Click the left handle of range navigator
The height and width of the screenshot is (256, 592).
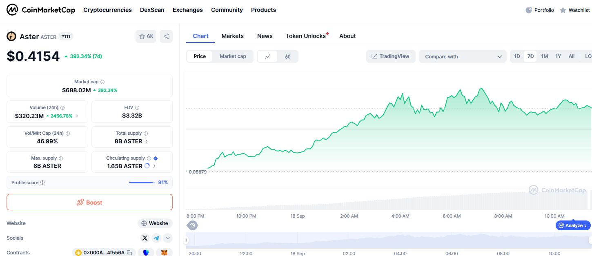pos(187,240)
